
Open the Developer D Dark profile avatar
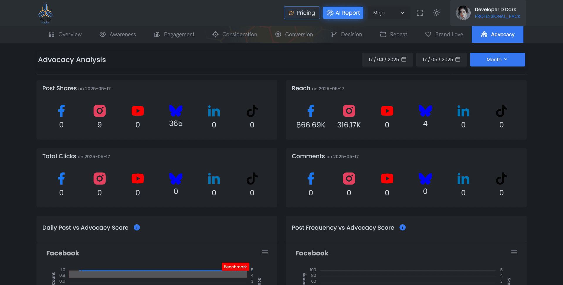[463, 13]
